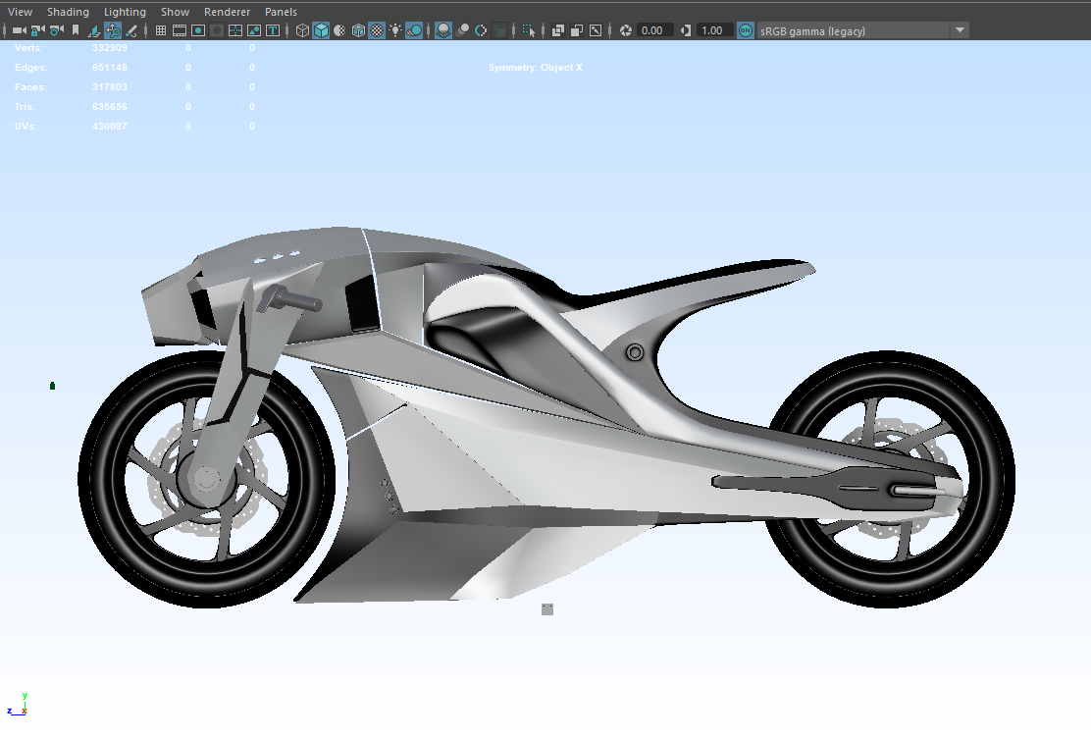Click the exposure value field 0.00

click(652, 30)
